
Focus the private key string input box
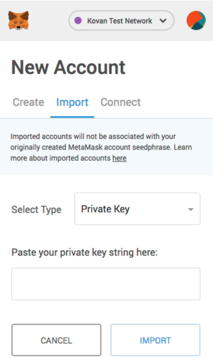pyautogui.click(x=106, y=284)
